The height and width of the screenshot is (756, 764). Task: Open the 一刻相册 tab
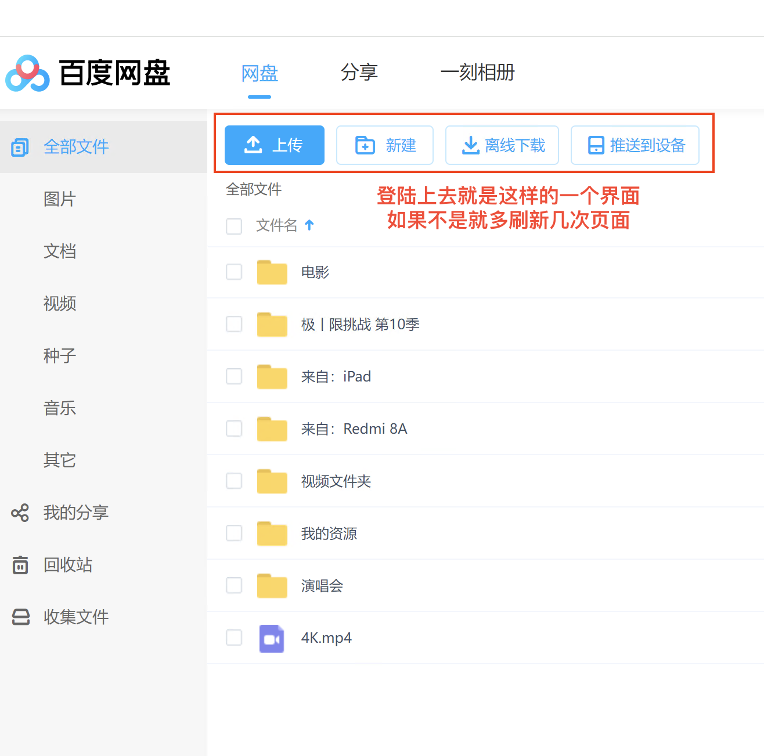click(x=478, y=73)
